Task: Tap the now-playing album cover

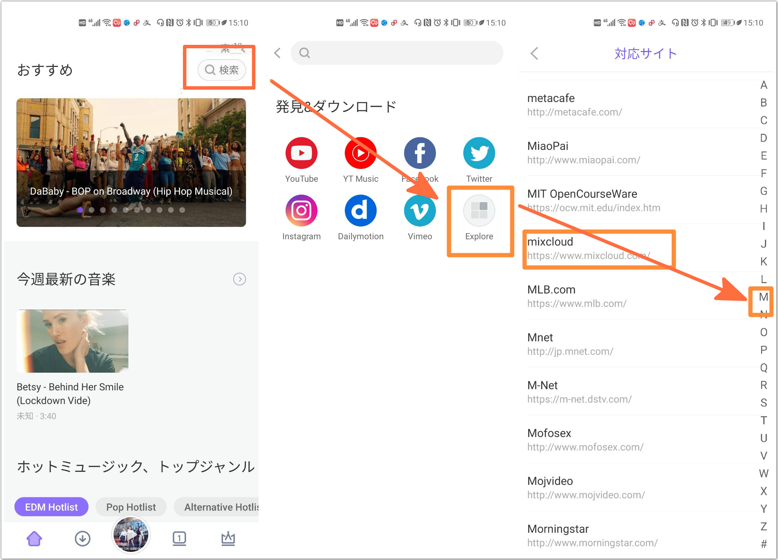Action: [x=131, y=534]
